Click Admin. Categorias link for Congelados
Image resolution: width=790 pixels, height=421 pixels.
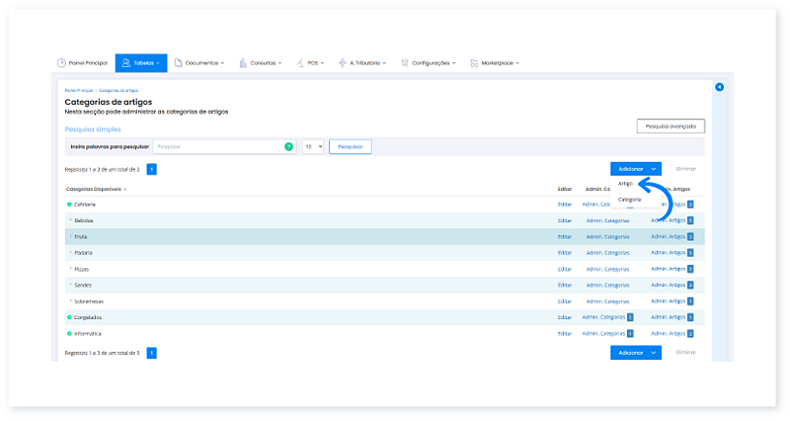pos(603,317)
